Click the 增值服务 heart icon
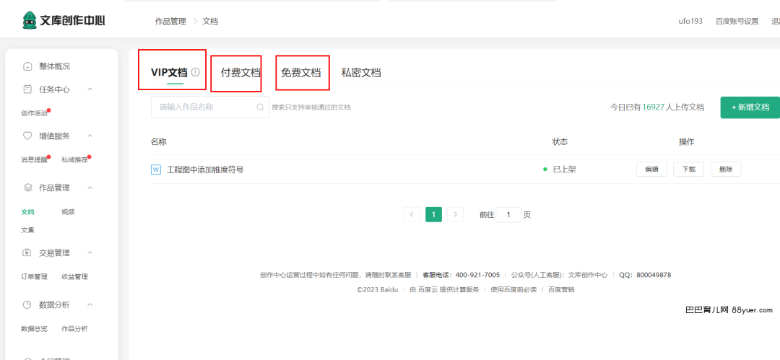This screenshot has height=360, width=780. click(28, 136)
